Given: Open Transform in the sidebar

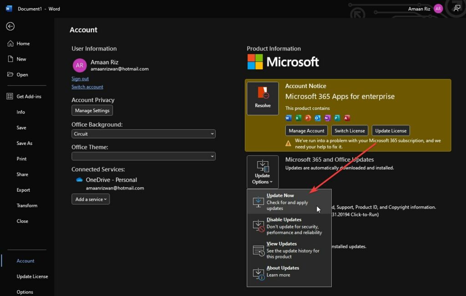Looking at the screenshot, I should point(27,205).
